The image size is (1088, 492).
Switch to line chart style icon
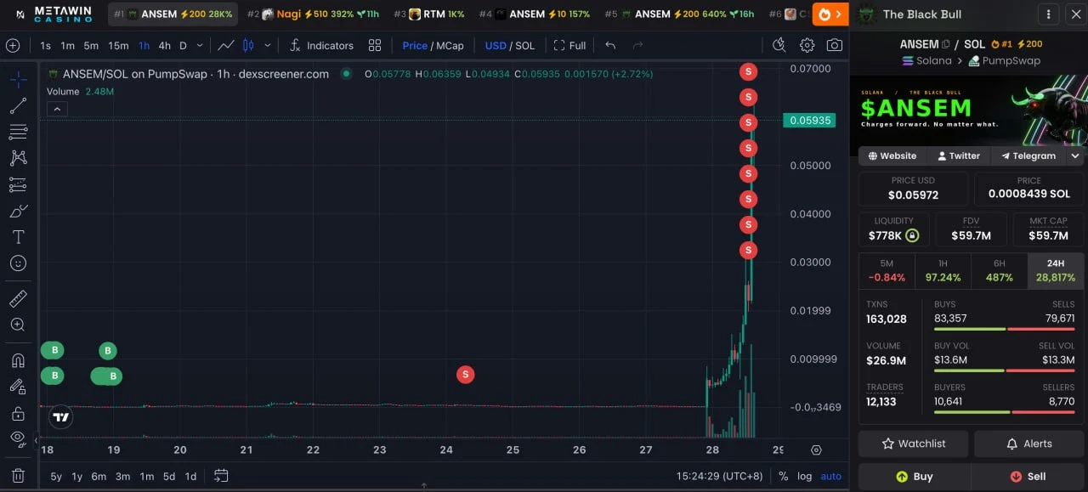[x=226, y=45]
